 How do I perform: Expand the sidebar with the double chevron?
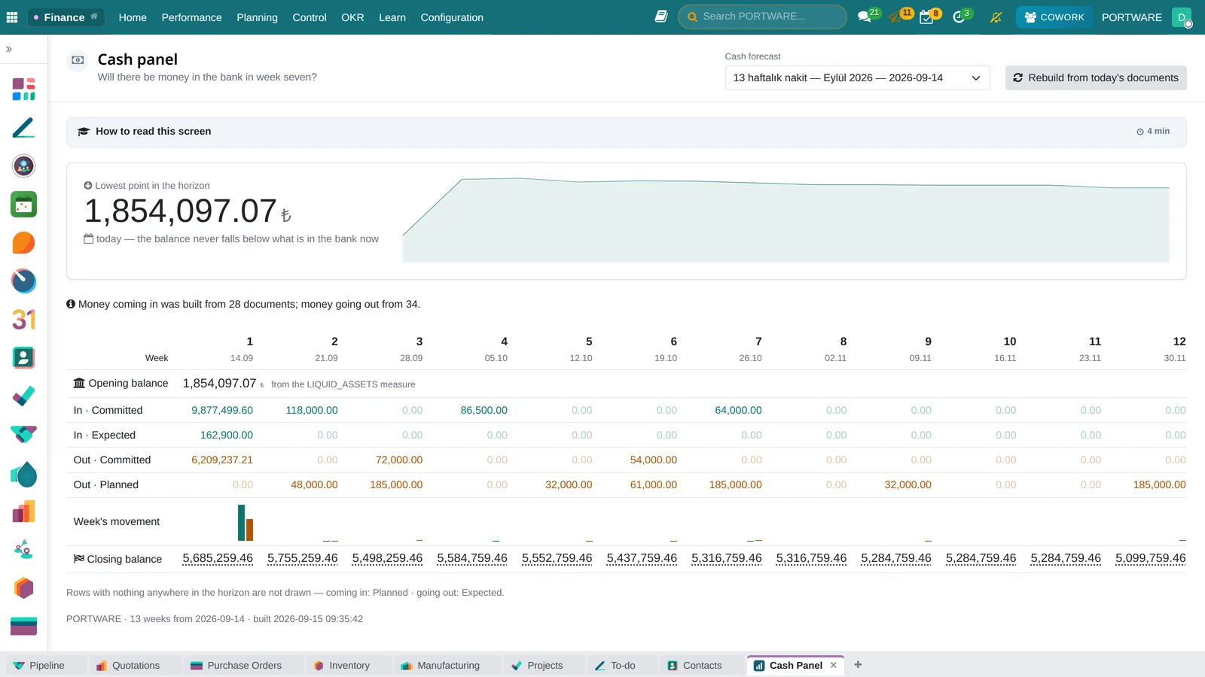click(x=9, y=49)
